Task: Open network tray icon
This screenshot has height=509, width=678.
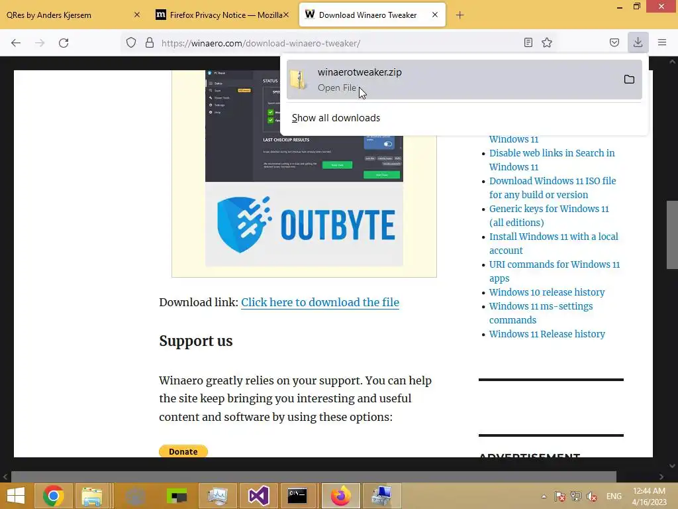Action: (x=575, y=496)
